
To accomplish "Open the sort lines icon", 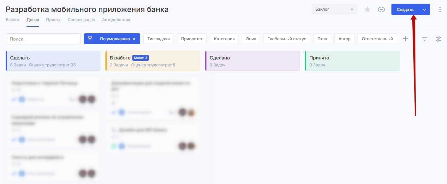I will pos(425,39).
